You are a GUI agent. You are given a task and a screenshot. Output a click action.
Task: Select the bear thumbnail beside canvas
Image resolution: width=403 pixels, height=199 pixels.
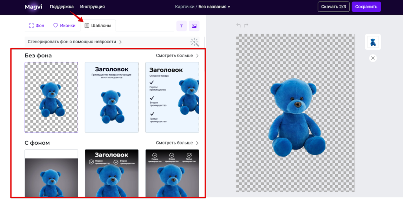point(373,42)
